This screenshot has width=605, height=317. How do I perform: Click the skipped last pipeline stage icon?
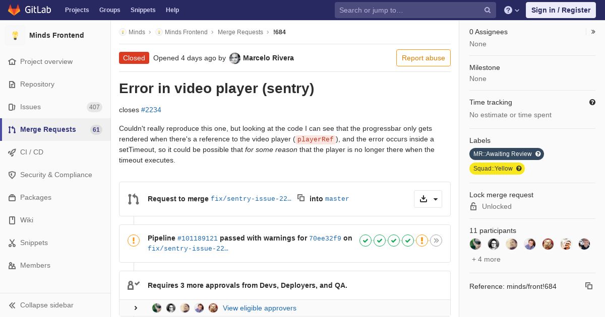coord(436,241)
